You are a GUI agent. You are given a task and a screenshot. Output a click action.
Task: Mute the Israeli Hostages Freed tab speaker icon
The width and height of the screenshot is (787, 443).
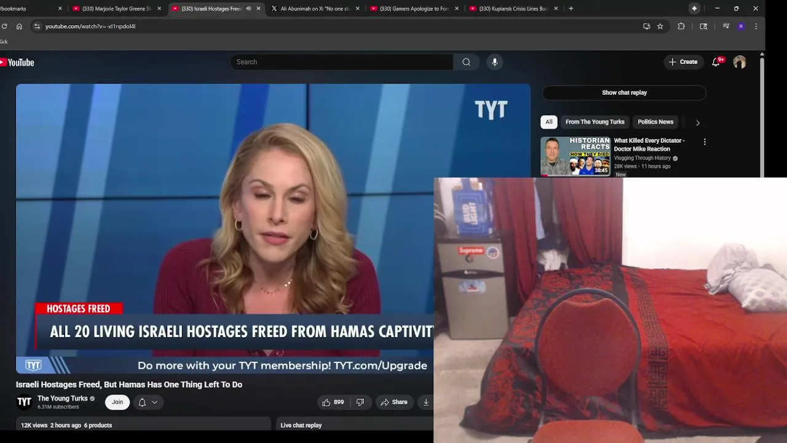coord(248,9)
